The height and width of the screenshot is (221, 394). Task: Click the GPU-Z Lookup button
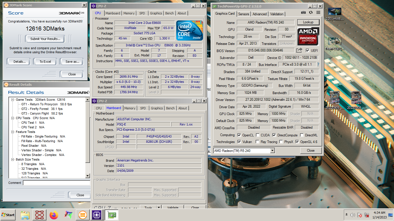(308, 22)
